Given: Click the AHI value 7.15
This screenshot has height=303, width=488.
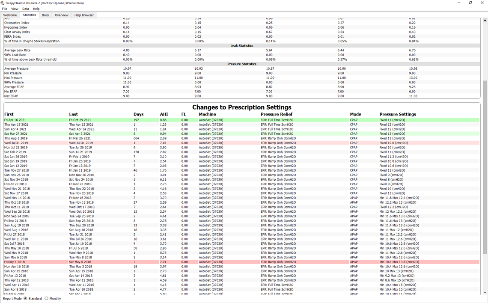Looking at the screenshot, I should [164, 143].
